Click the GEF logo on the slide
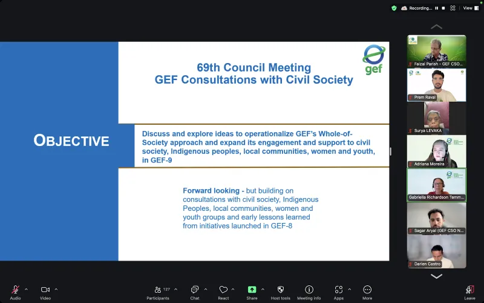Viewport: 484px width, 303px height. pyautogui.click(x=374, y=59)
